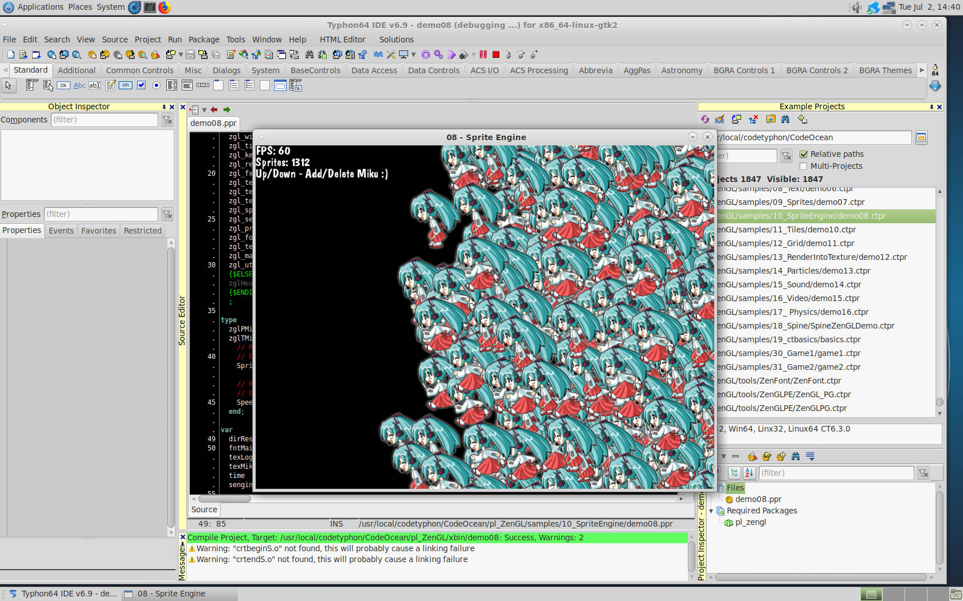Open dropdown arrow next to view forms icon
The image size is (963, 601).
(x=181, y=54)
